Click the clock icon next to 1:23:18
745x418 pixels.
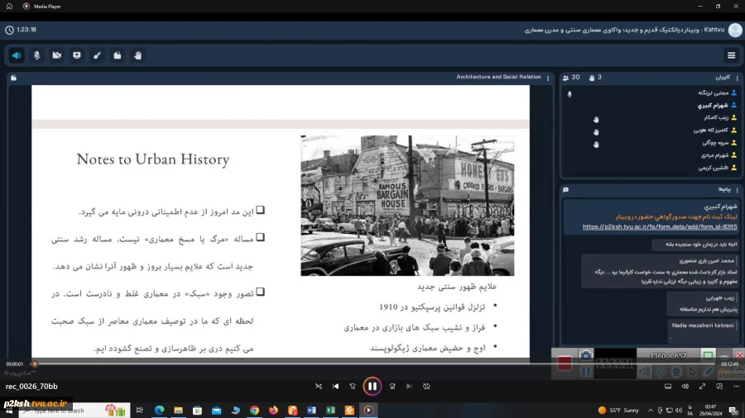click(x=9, y=30)
